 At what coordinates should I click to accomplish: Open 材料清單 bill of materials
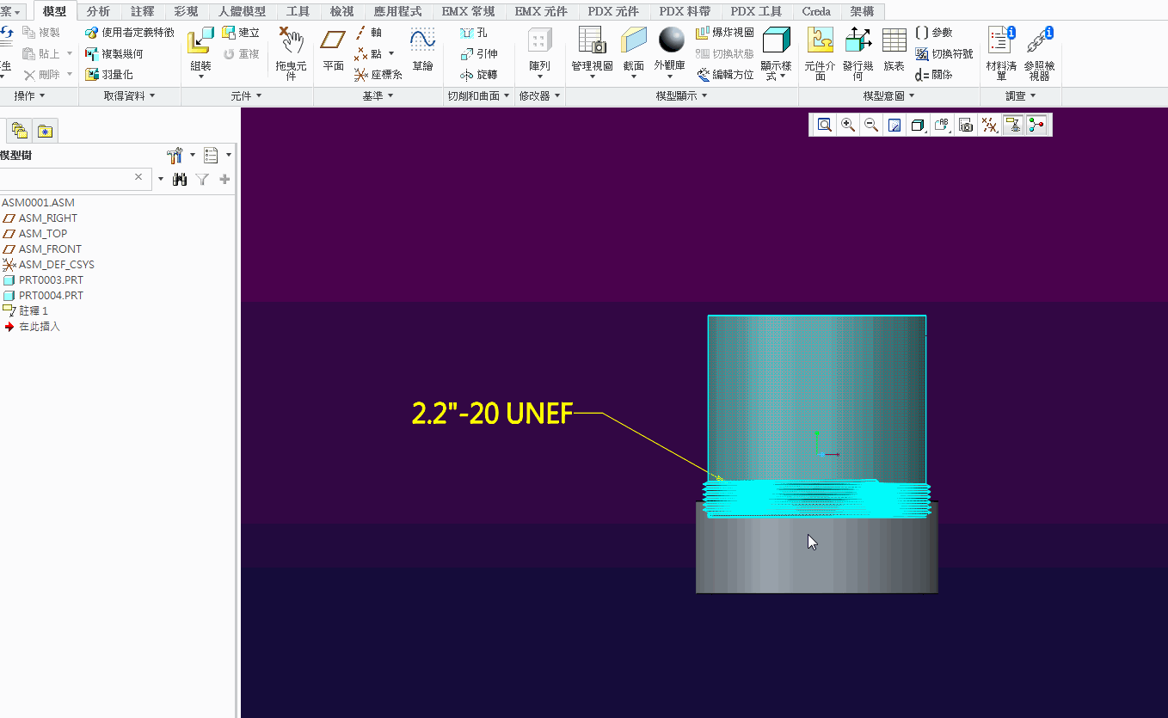tap(1000, 52)
